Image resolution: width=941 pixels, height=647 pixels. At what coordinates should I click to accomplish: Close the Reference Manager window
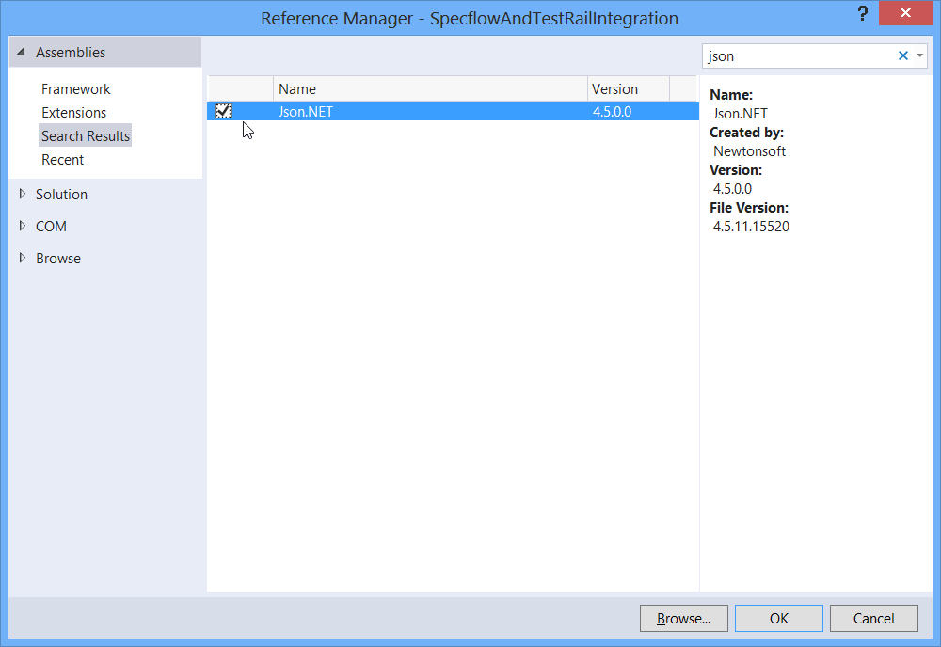click(x=906, y=15)
